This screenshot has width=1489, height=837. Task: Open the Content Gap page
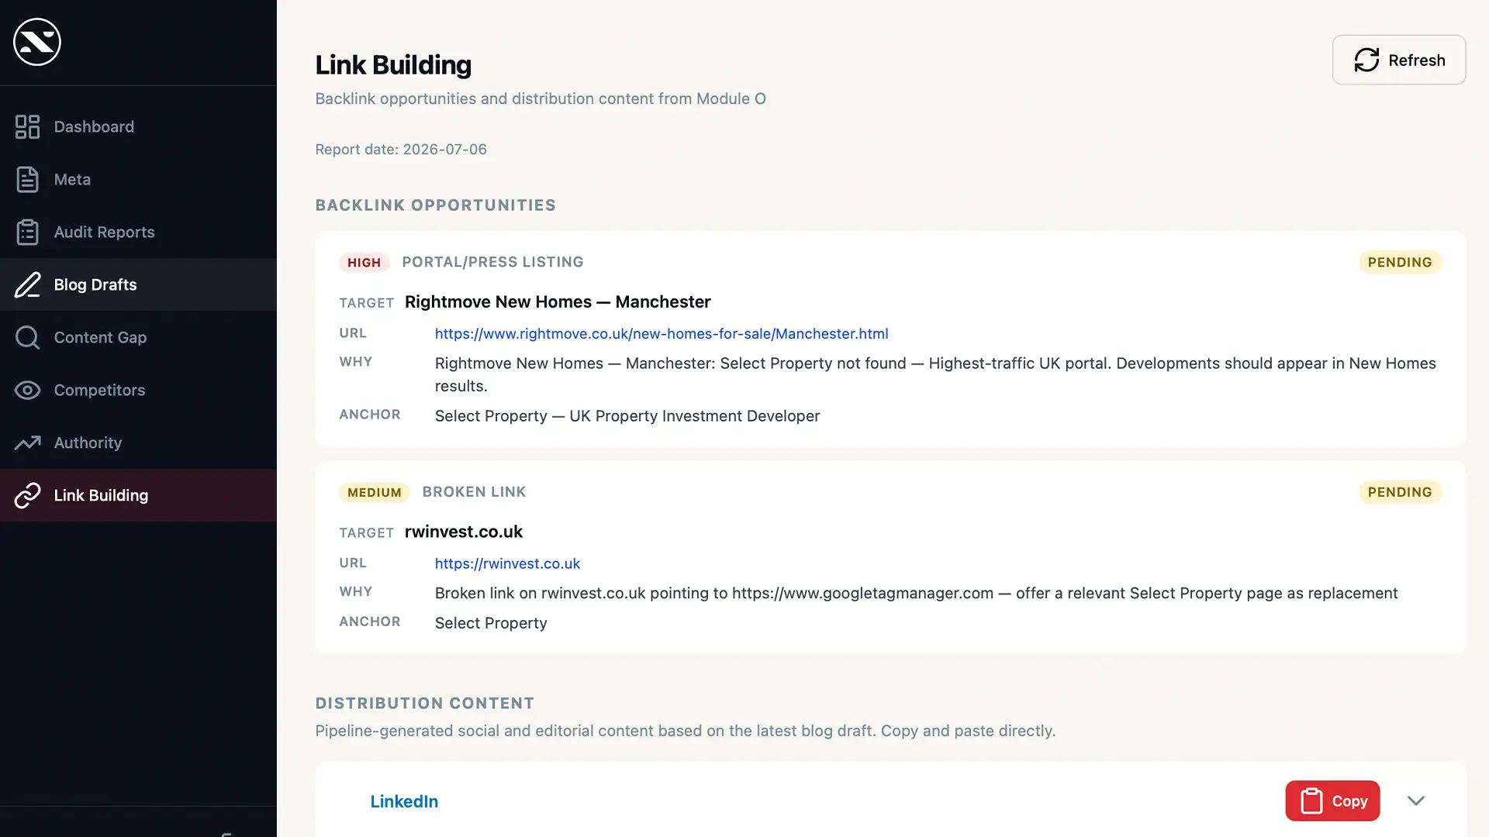click(138, 337)
